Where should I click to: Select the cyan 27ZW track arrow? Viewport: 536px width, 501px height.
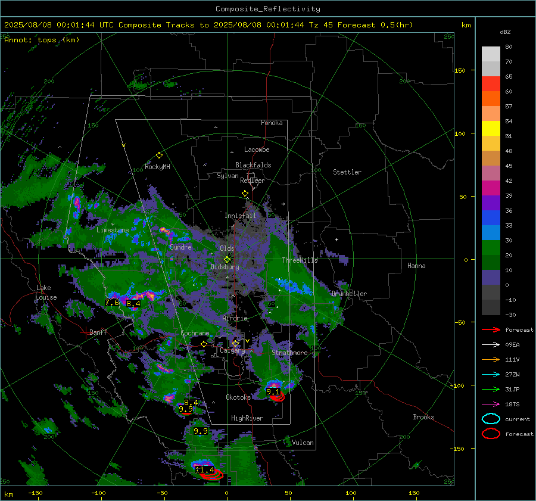pos(491,375)
